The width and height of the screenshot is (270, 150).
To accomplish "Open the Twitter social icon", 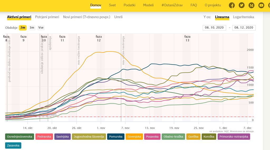I will pyautogui.click(x=242, y=5).
